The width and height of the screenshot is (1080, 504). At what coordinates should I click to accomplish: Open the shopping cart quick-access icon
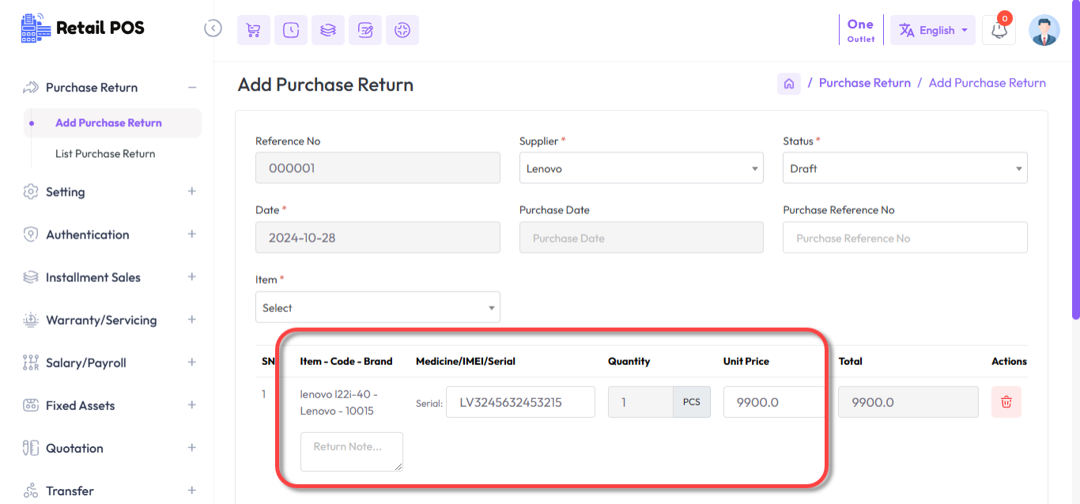(253, 29)
